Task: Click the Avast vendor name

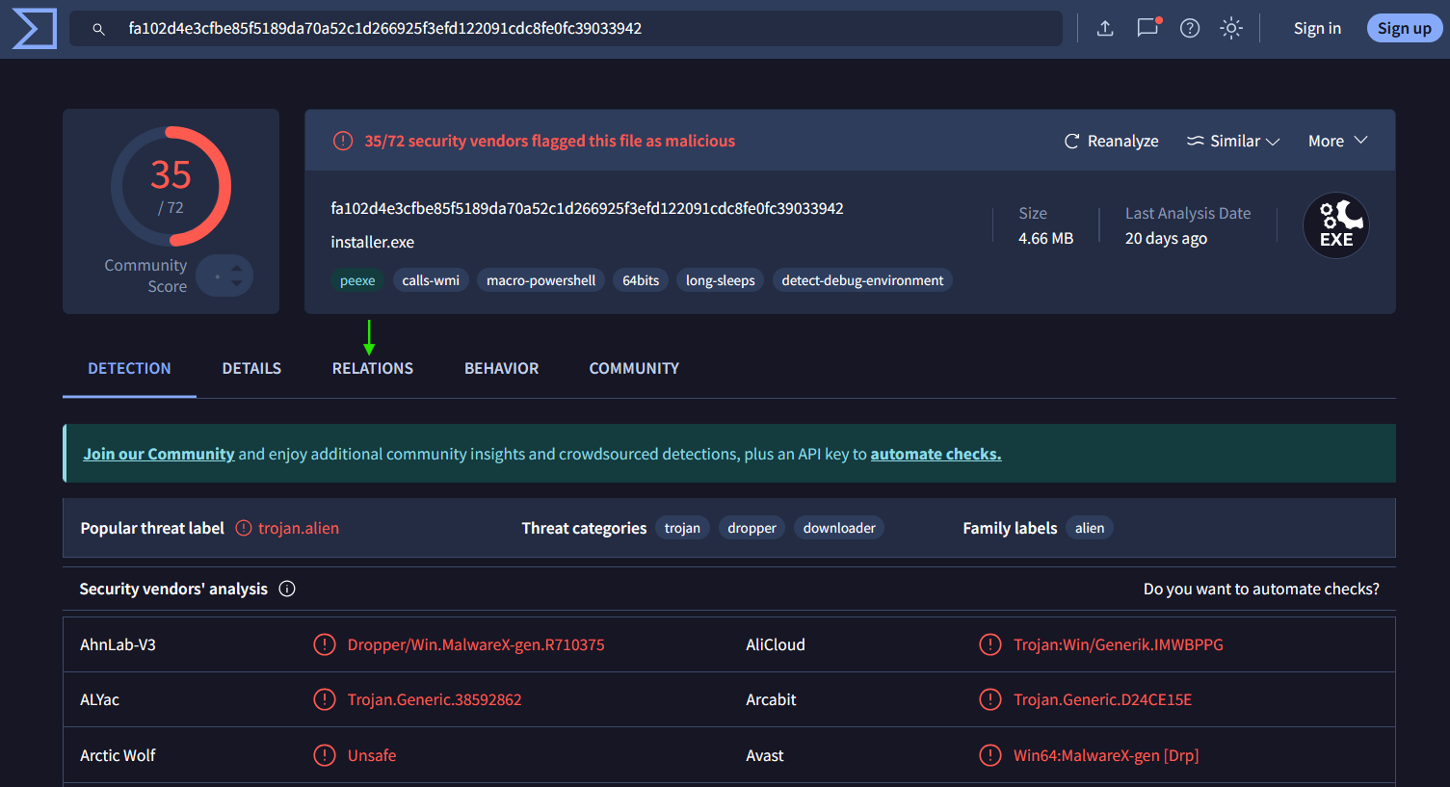Action: point(765,755)
